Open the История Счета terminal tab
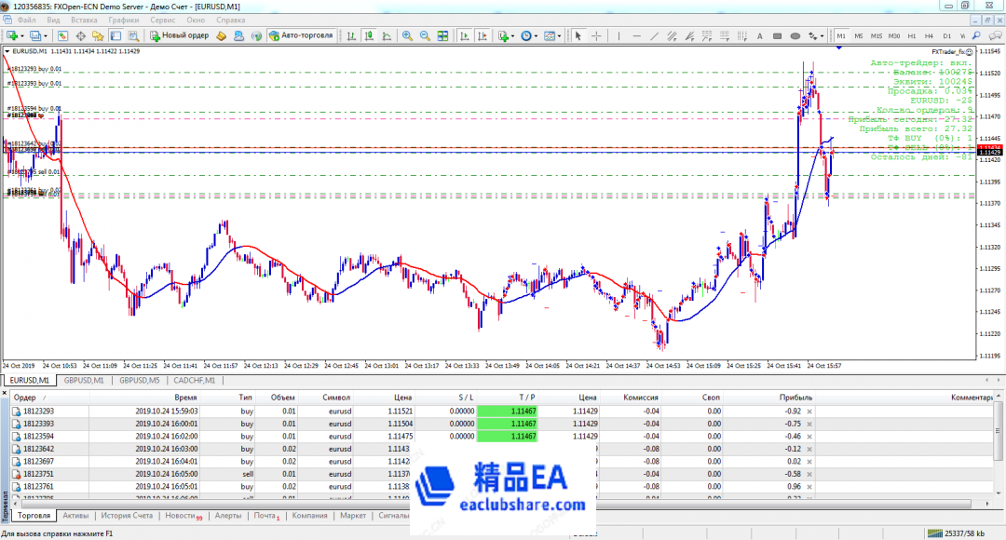1006x540 pixels. coord(129,515)
